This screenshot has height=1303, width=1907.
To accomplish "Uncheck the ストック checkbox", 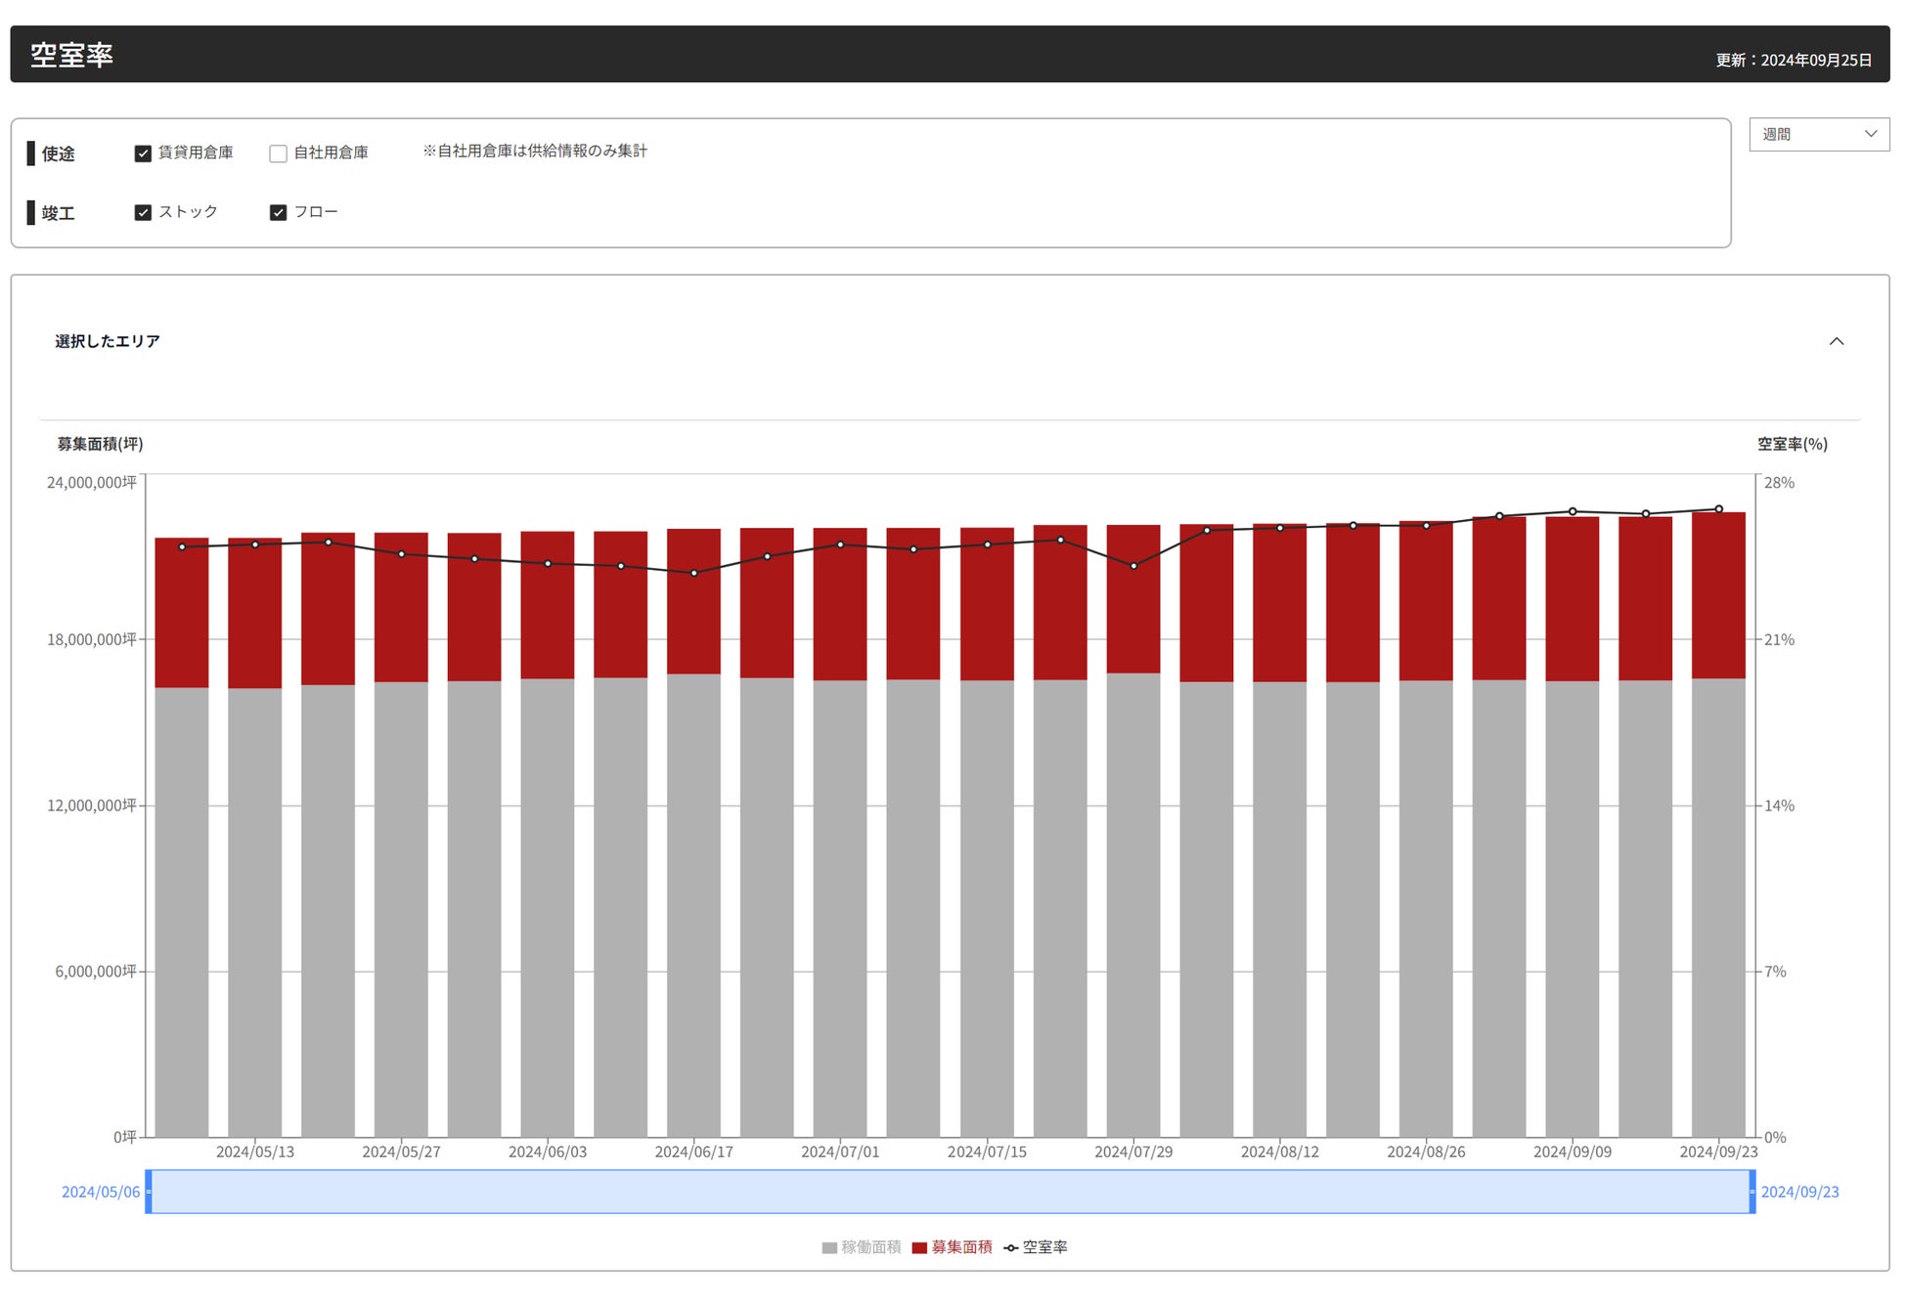I will pyautogui.click(x=143, y=213).
